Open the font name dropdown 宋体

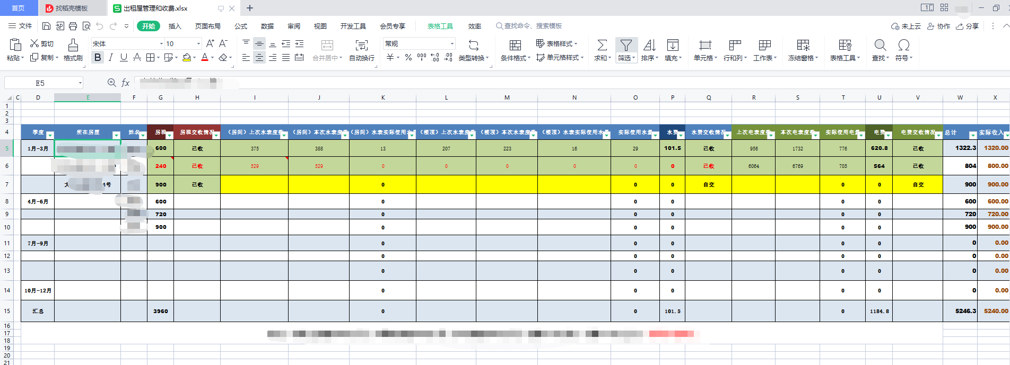[x=161, y=43]
